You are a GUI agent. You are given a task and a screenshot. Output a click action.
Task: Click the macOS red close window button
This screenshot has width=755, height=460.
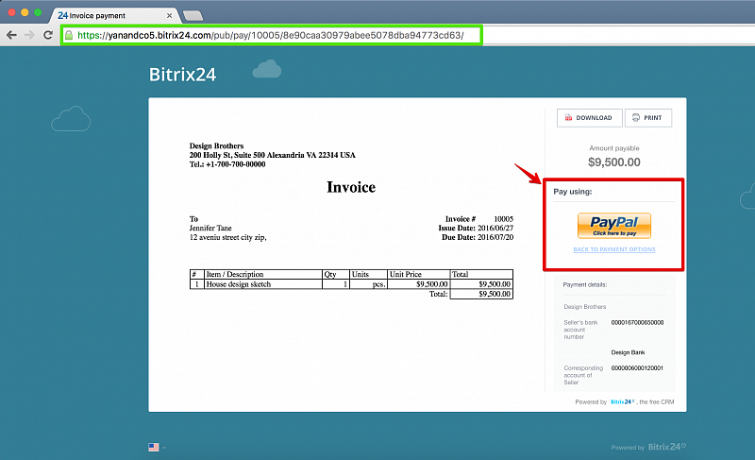(x=11, y=12)
